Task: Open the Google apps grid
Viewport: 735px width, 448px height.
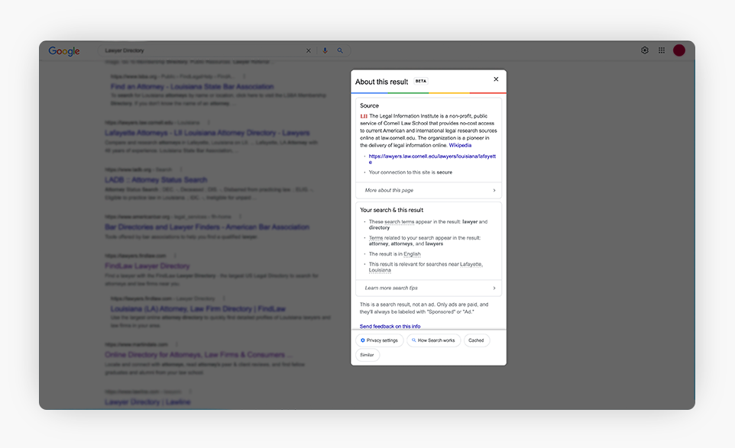Action: tap(662, 50)
